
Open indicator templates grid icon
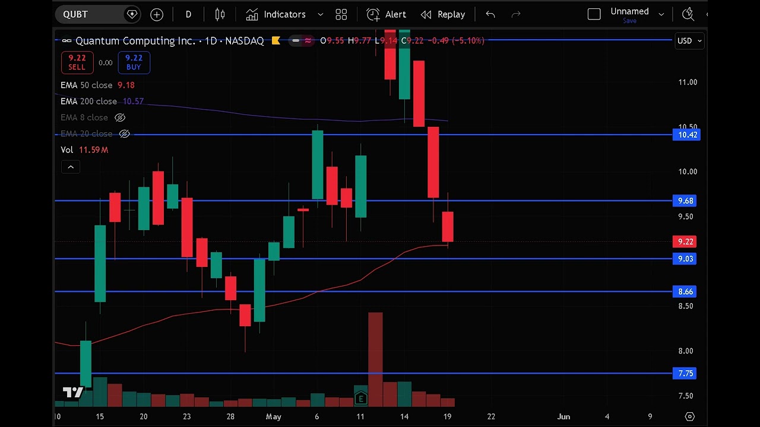click(x=341, y=14)
